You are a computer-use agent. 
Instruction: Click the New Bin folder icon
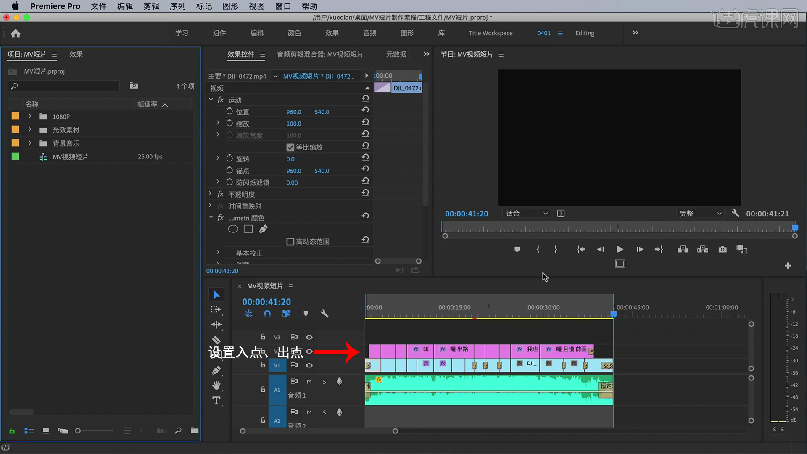coord(195,430)
